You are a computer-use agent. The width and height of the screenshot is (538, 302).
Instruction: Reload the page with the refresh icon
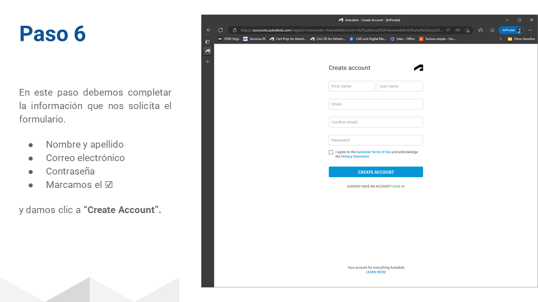[x=221, y=30]
